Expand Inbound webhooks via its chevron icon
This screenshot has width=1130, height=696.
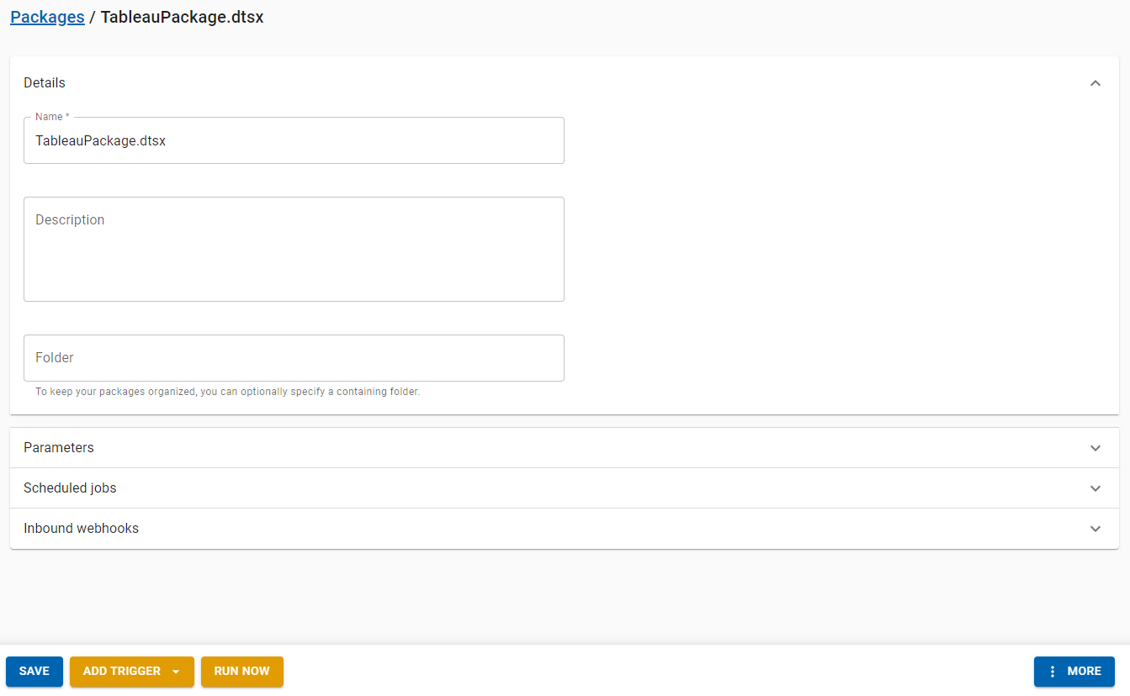coord(1095,529)
